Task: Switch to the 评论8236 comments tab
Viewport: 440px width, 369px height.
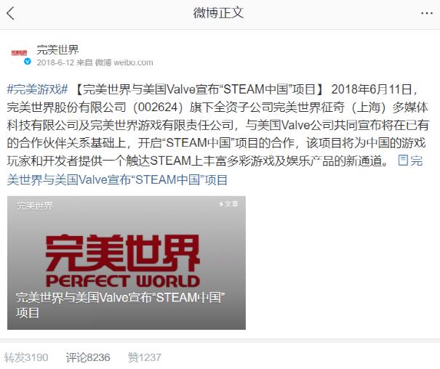Action: [88, 357]
